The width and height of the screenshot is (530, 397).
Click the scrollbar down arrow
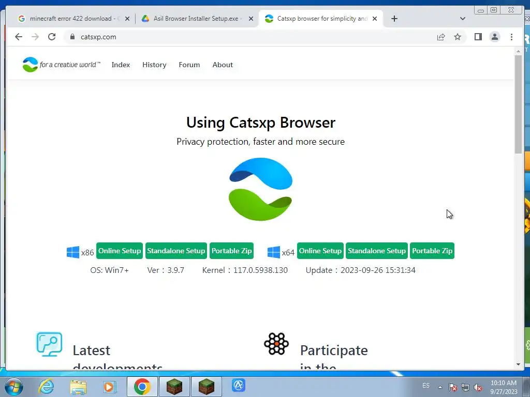coord(518,364)
